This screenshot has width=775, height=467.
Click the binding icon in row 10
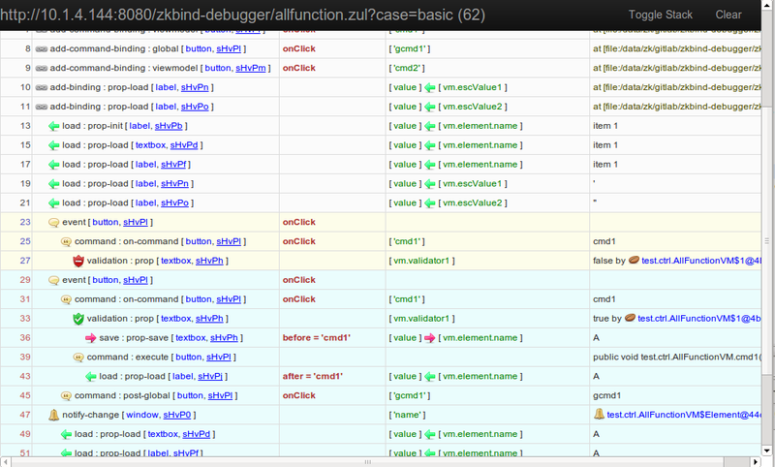(42, 87)
